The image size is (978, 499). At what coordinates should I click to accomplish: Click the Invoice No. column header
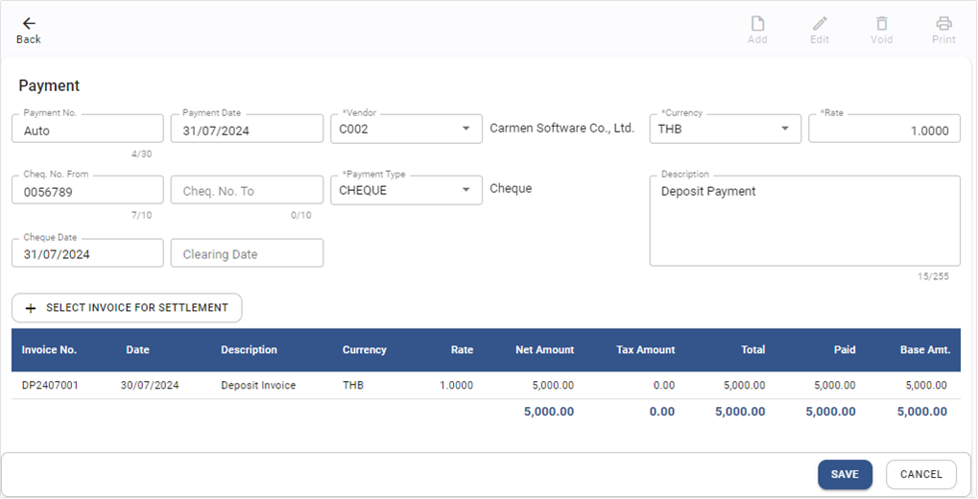pyautogui.click(x=49, y=350)
